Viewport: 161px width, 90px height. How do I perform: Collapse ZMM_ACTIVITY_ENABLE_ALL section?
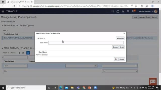click(x=2, y=48)
